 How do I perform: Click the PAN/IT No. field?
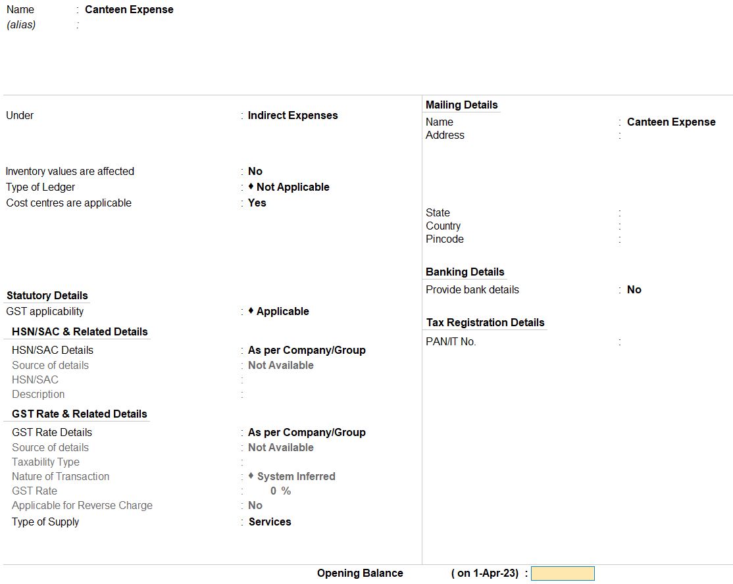click(x=671, y=342)
